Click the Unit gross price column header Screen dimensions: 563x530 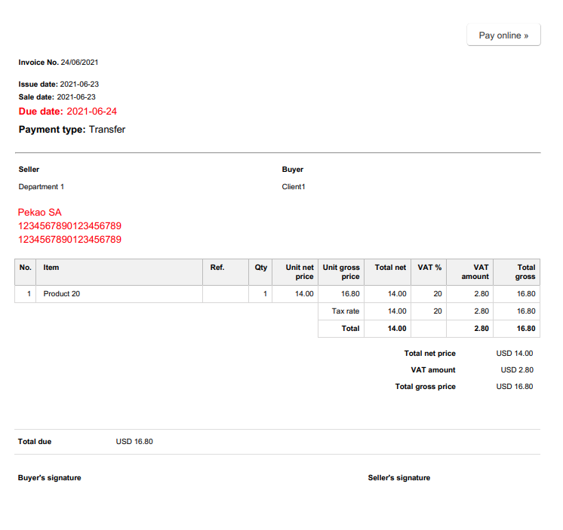point(341,272)
